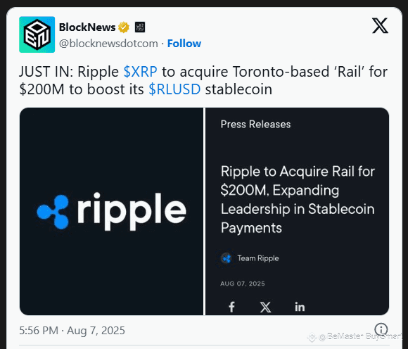The width and height of the screenshot is (408, 349).
Task: Click the 5:56 PM Aug 7, 2025 timestamp
Action: [x=72, y=331]
